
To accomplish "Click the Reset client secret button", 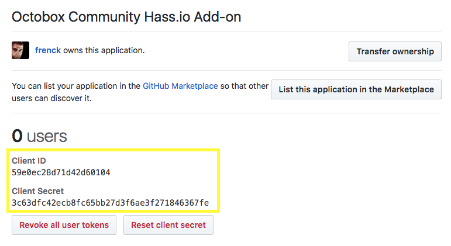I will 168,225.
